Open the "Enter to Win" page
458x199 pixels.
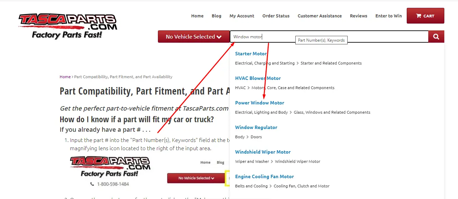[x=389, y=16]
